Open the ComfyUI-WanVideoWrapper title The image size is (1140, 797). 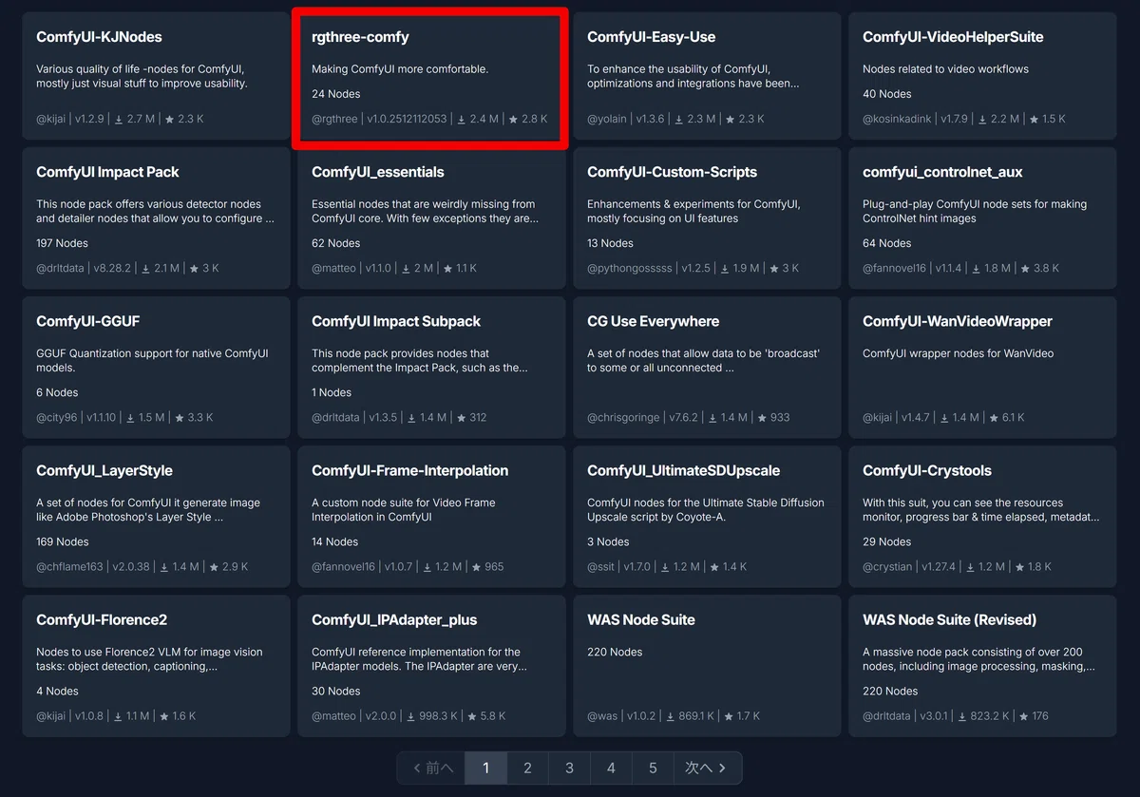[x=958, y=321]
